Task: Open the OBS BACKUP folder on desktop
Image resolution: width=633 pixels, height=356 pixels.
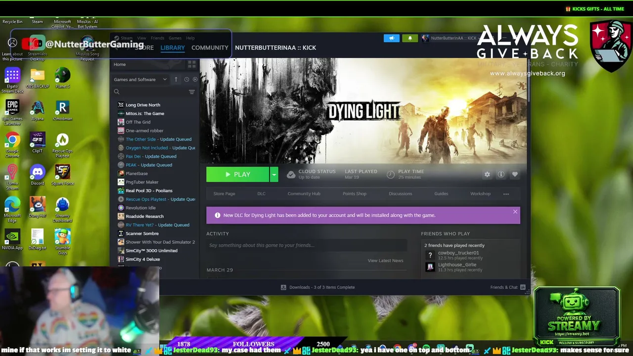Action: [38, 79]
